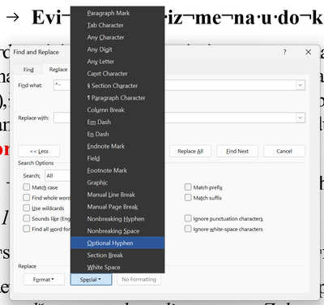Choose Paragraph Mark from Special menu
The width and height of the screenshot is (324, 305).
(x=117, y=13)
